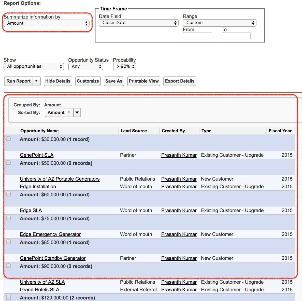Click the To date input field
This screenshot has height=301, width=302.
click(x=236, y=36)
